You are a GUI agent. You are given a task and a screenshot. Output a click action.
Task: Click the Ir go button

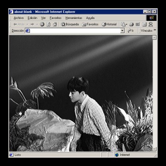click(x=130, y=31)
